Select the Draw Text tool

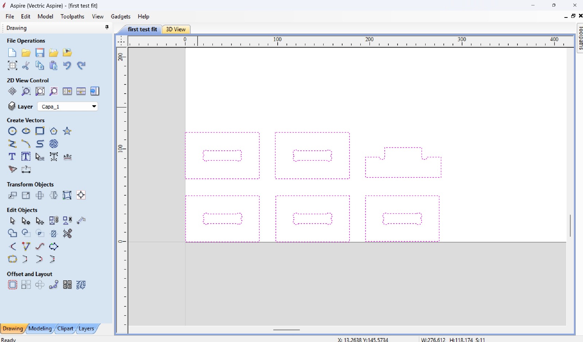point(12,157)
